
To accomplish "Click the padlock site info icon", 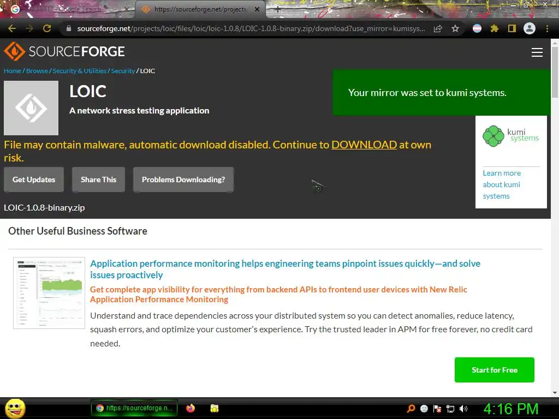I will pos(69,28).
